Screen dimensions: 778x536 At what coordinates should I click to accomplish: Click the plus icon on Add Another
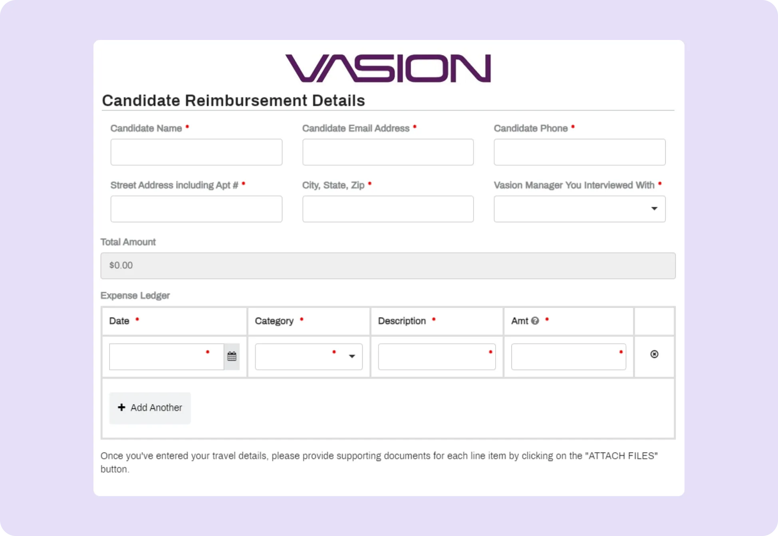121,407
